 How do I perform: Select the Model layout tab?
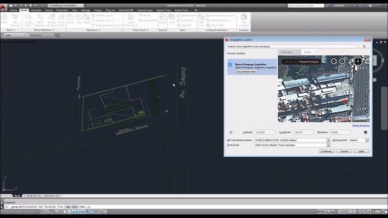pyautogui.click(x=17, y=196)
